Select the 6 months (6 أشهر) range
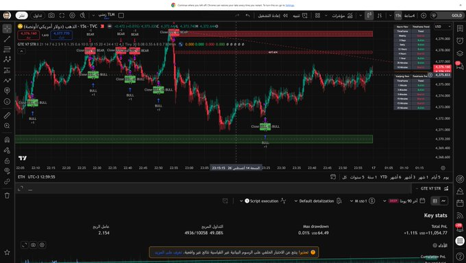 (396, 177)
